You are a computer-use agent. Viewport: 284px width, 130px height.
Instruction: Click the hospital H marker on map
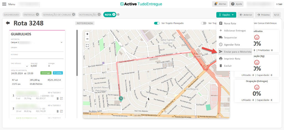click(x=103, y=63)
